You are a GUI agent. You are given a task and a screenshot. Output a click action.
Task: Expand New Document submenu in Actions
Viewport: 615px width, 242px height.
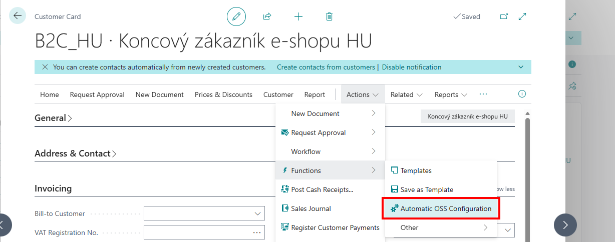[330, 113]
